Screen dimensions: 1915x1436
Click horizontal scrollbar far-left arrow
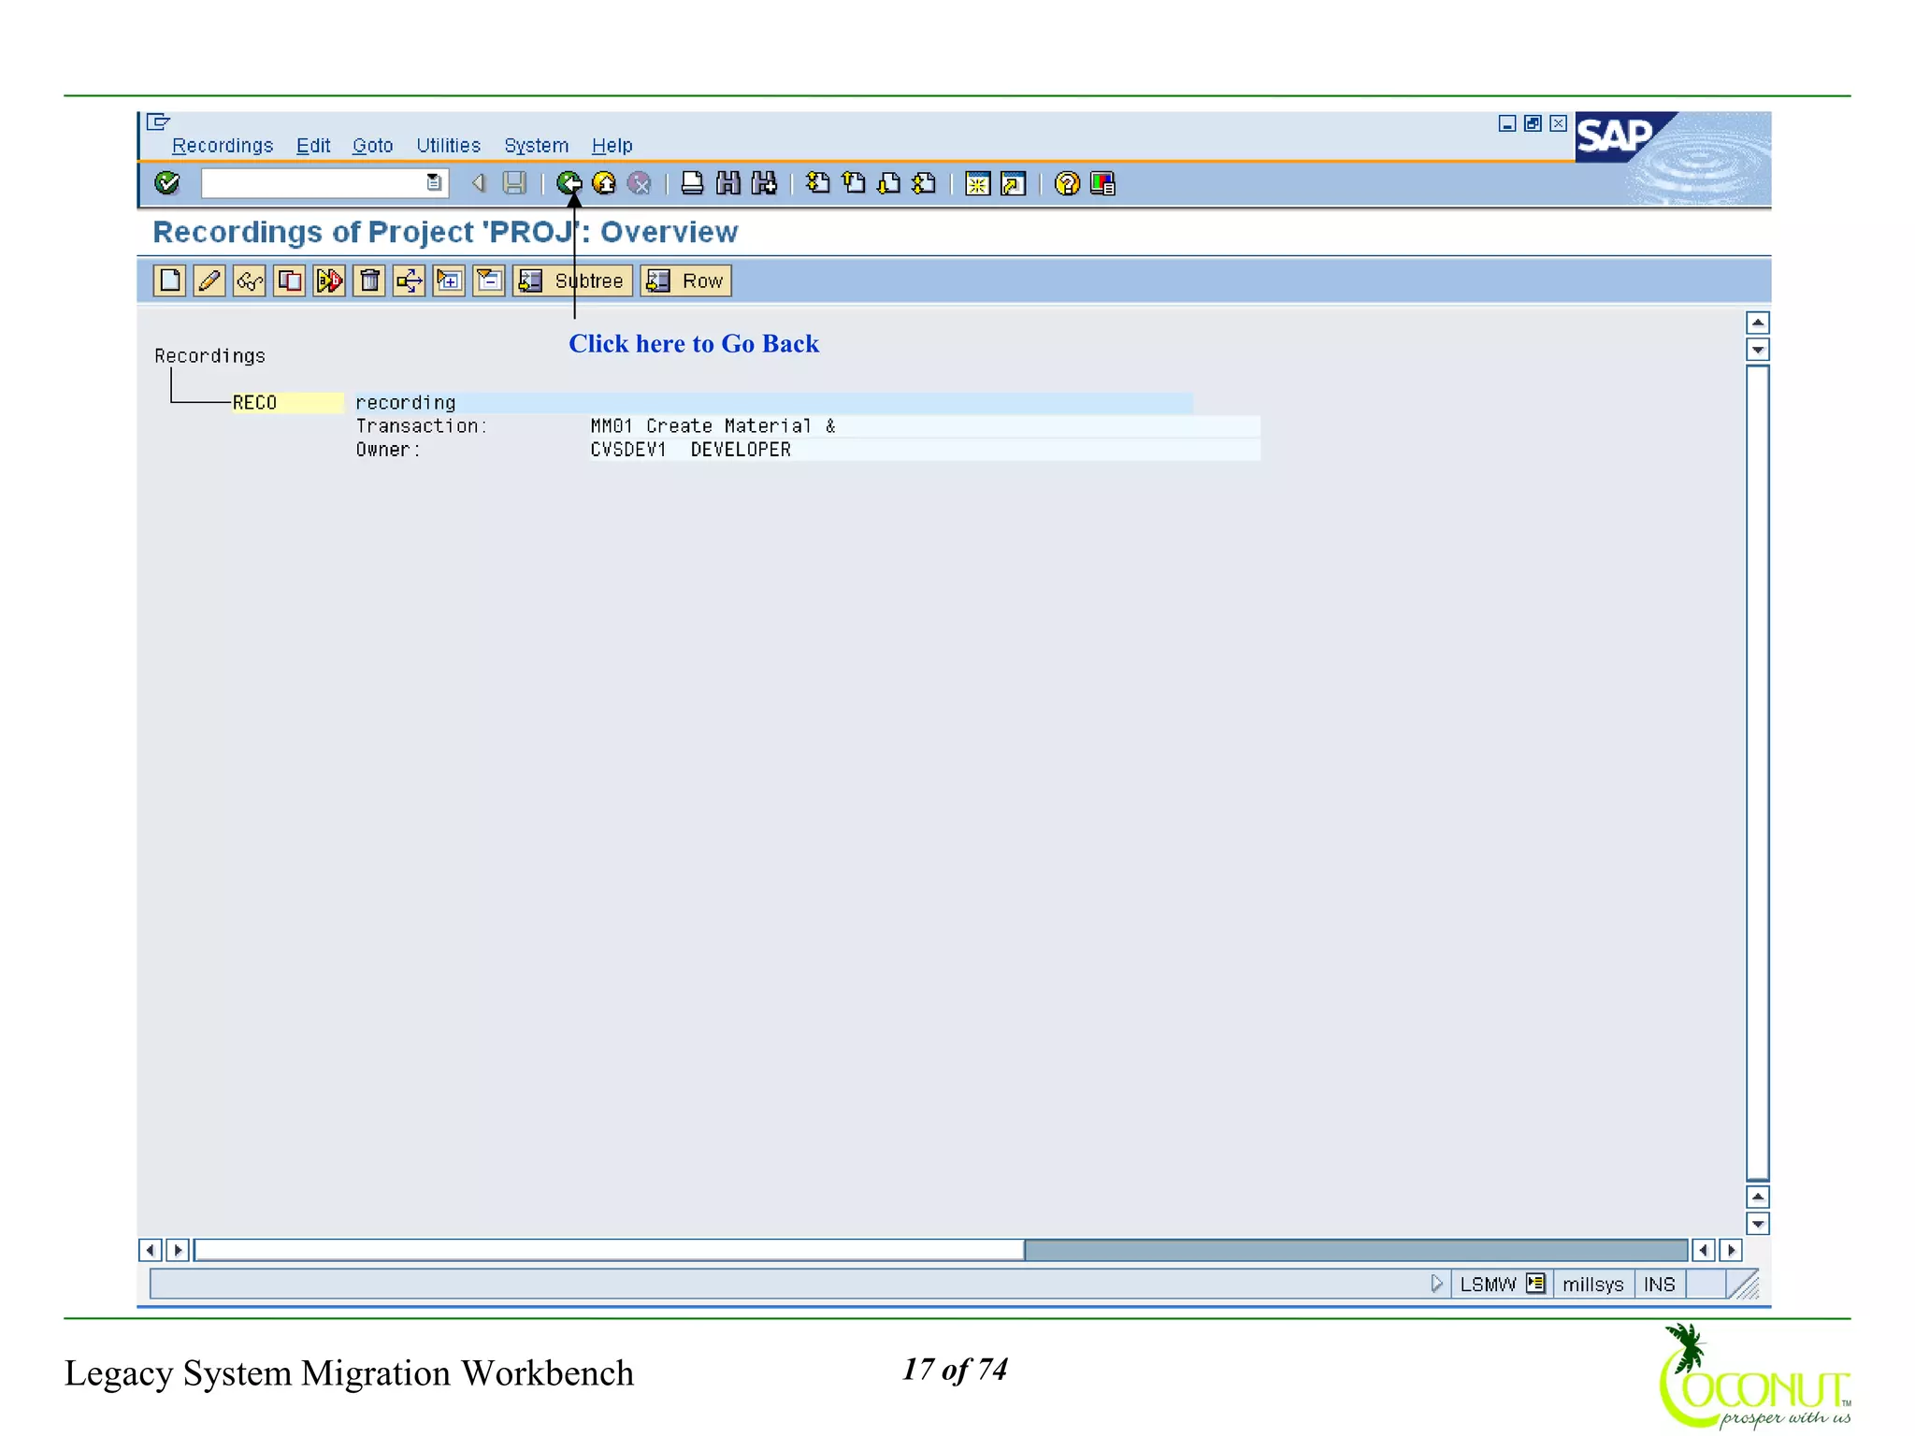(150, 1250)
